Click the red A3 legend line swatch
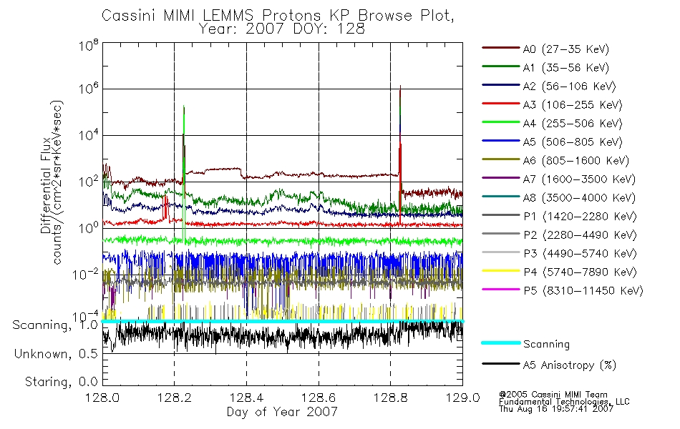Viewport: 680px width, 429px height. coord(500,104)
